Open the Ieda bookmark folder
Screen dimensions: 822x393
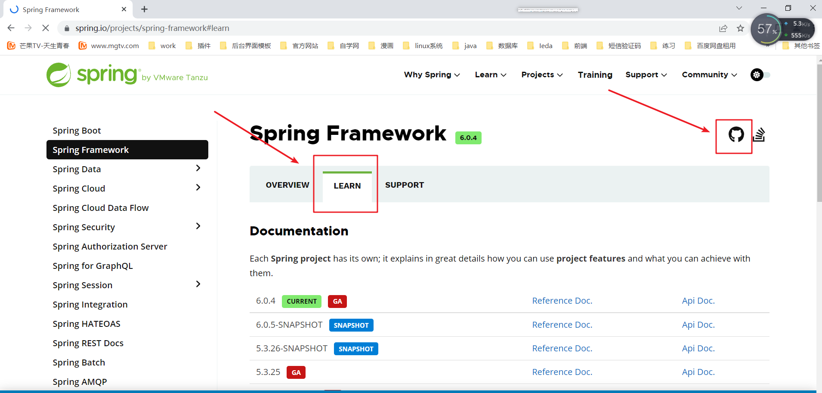tap(540, 46)
